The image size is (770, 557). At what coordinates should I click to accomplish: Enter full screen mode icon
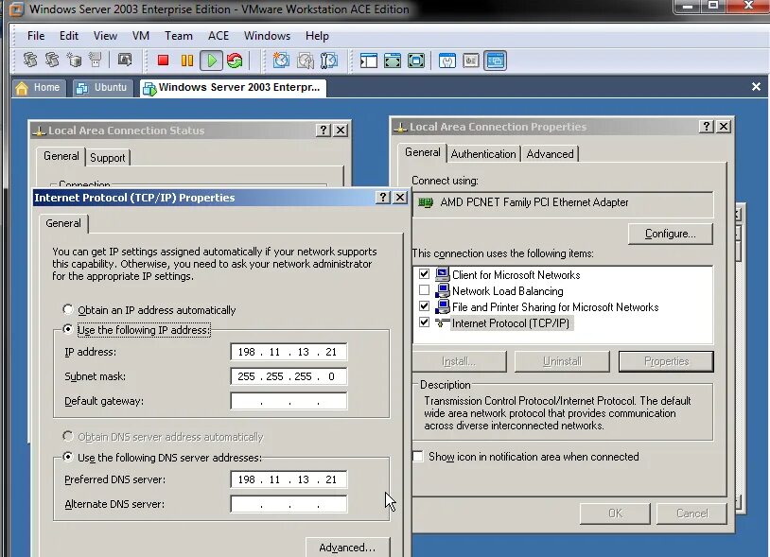pyautogui.click(x=416, y=61)
